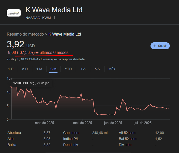
Task: Click the mar. de 2025 axis label
Action: click(x=44, y=123)
